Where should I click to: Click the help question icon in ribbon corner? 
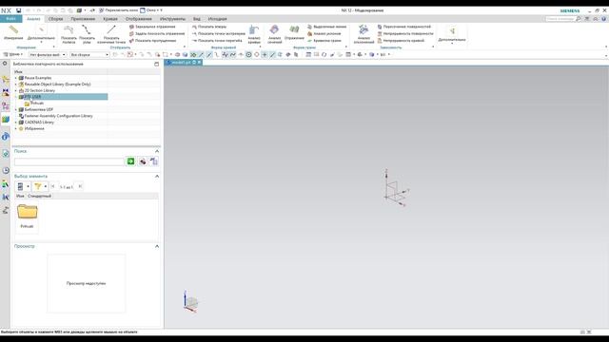(x=604, y=19)
